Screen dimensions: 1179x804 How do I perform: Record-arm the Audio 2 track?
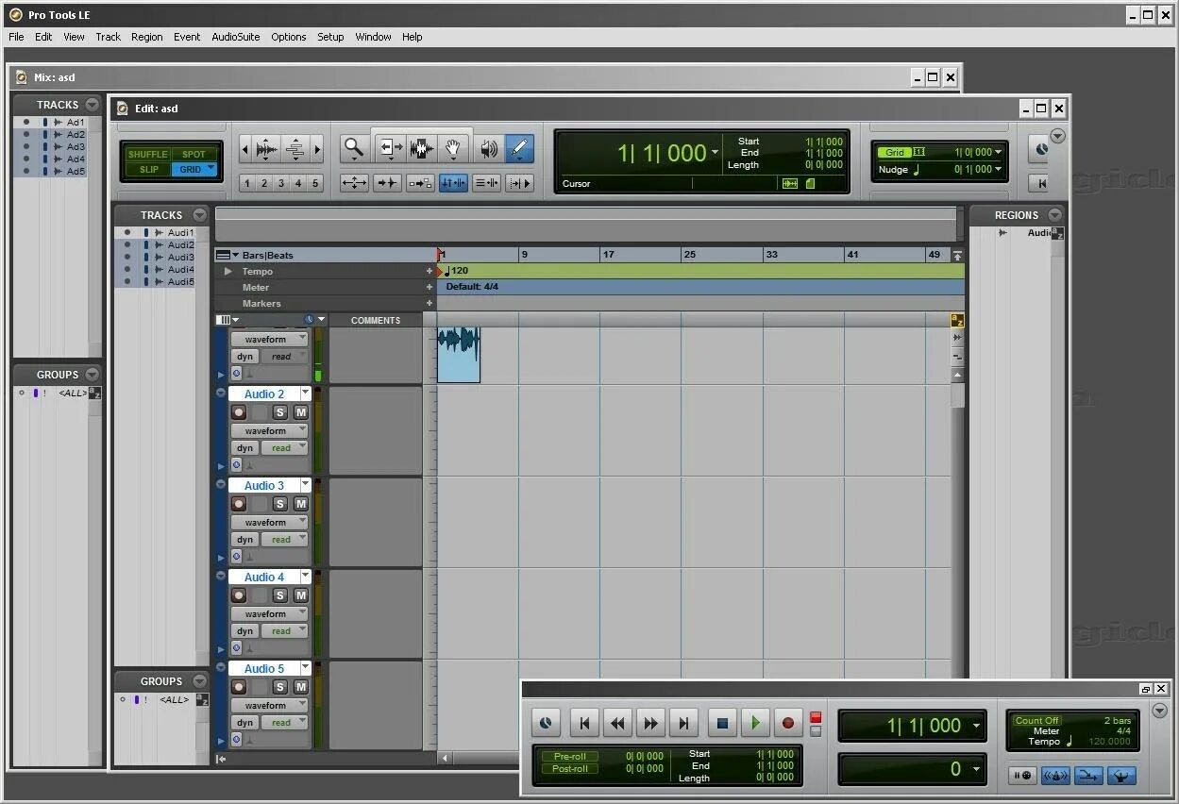point(239,412)
